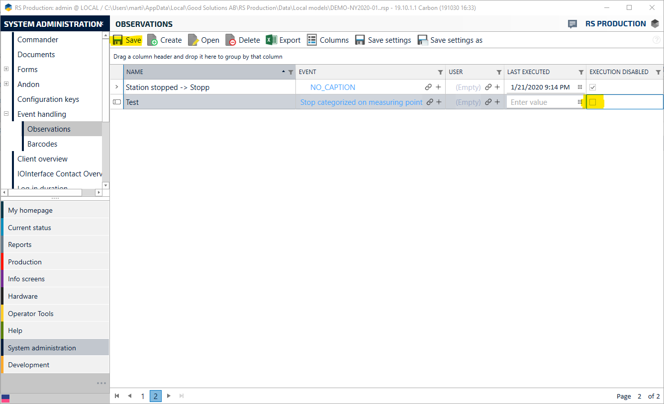The height and width of the screenshot is (404, 664).
Task: Click the Create new observation icon
Action: coord(153,40)
